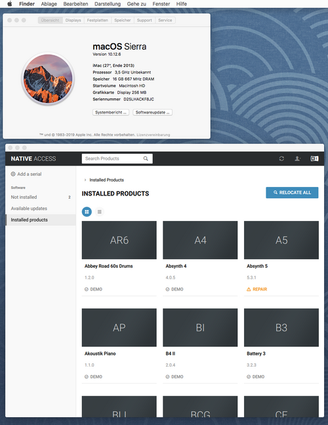328x425 pixels.
Task: Open the Lizenzvereinbarung link
Action: pyautogui.click(x=153, y=134)
